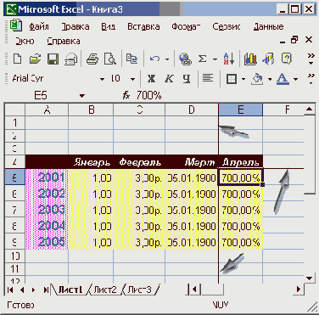Screen dimensions: 319x315
Task: Click the e-mail/permission toolbar icon
Action: [x=70, y=59]
